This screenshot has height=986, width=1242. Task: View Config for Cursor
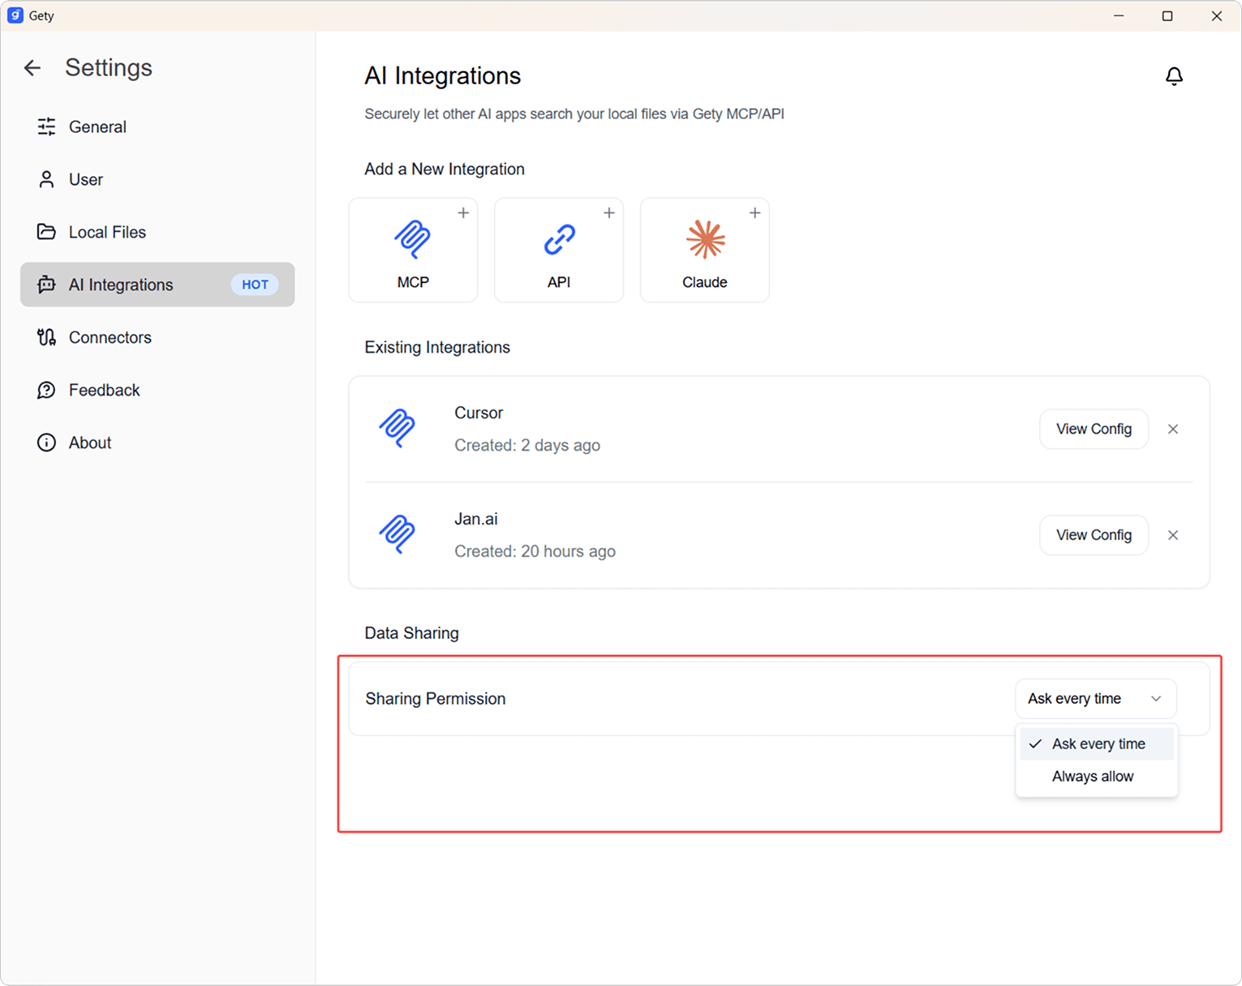1093,429
